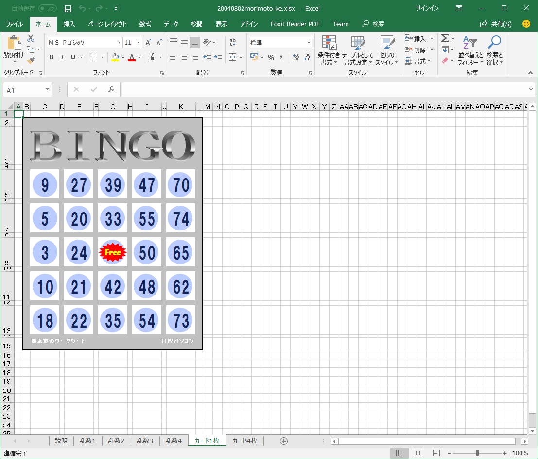Click the zoom slider in status bar
Viewport: 538px width, 459px height.
click(x=477, y=453)
